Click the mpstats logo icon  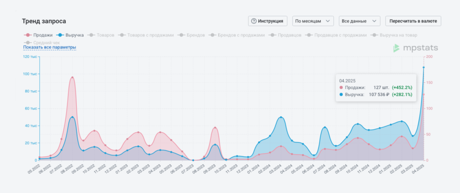coord(396,48)
